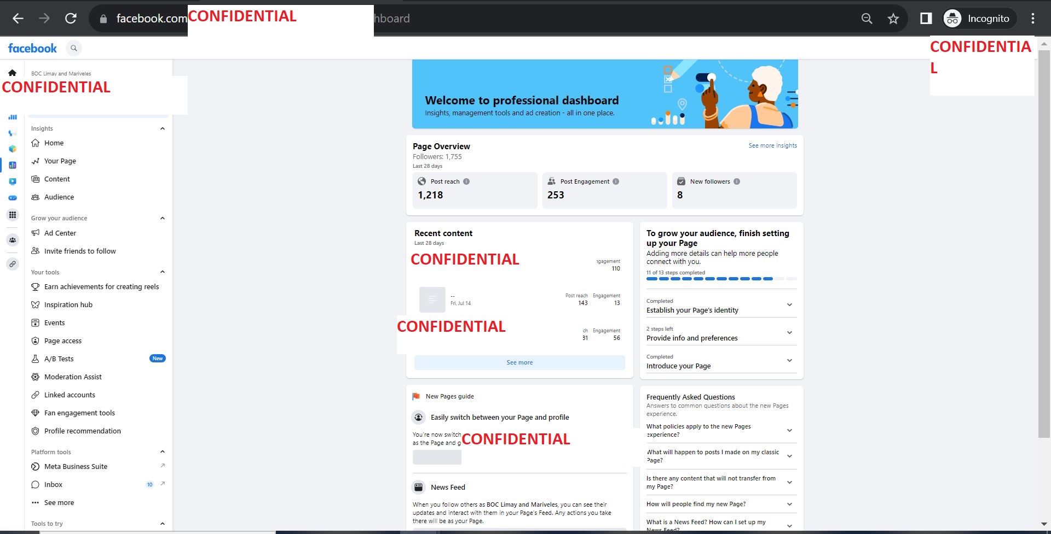Open the Chrome three-dot menu
Image resolution: width=1051 pixels, height=534 pixels.
(x=1033, y=19)
